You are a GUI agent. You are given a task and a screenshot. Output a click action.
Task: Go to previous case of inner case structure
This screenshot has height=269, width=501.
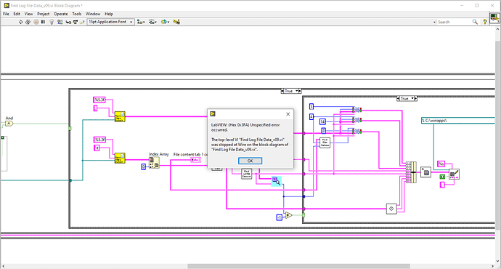click(x=398, y=99)
